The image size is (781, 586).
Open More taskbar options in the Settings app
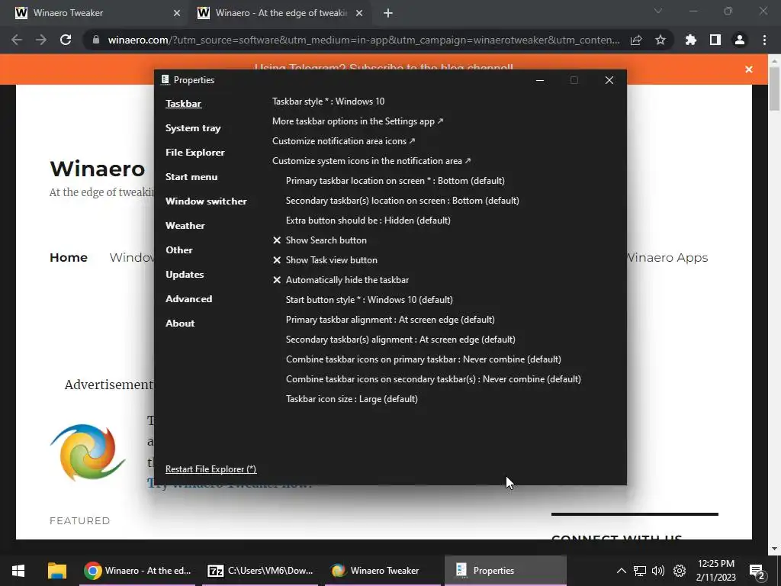(358, 121)
